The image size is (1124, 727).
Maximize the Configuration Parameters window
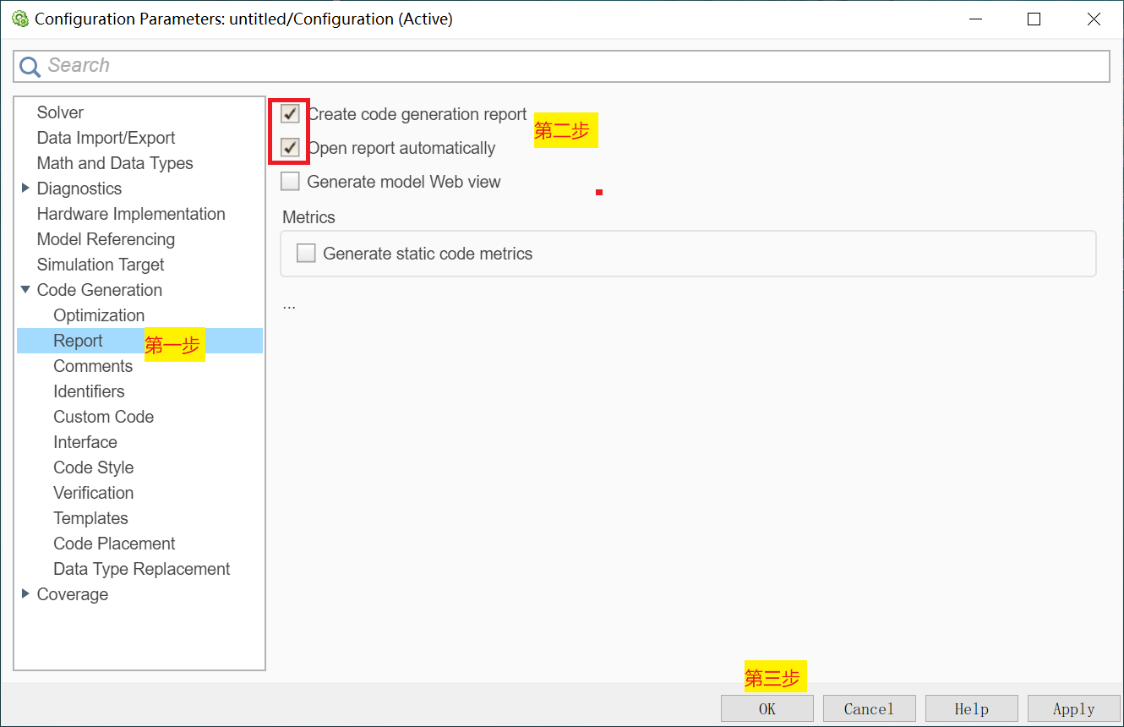click(1034, 19)
